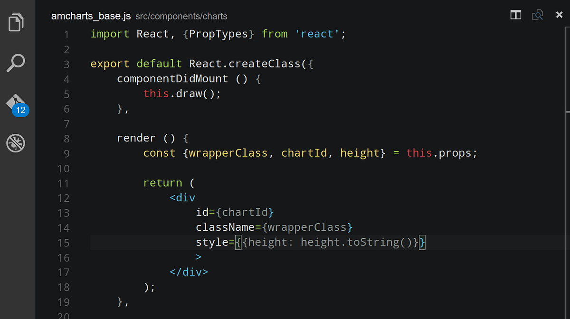
Task: Open the Debug panel
Action: tap(16, 143)
